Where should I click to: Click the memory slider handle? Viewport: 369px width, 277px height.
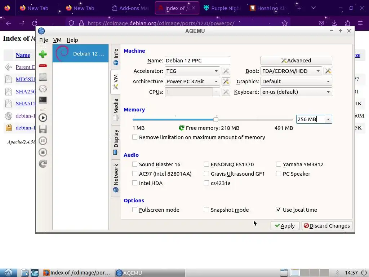(215, 119)
